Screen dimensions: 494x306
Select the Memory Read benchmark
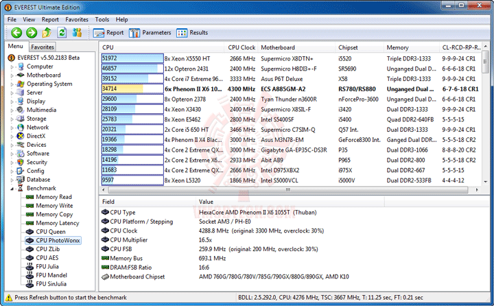click(x=54, y=197)
